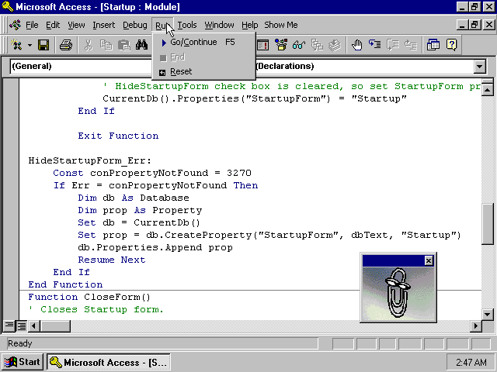This screenshot has height=372, width=497.
Task: Click the vertical scrollbar thumb
Action: point(488,224)
